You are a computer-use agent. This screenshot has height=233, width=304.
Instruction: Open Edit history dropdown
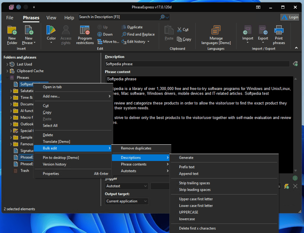point(135,42)
